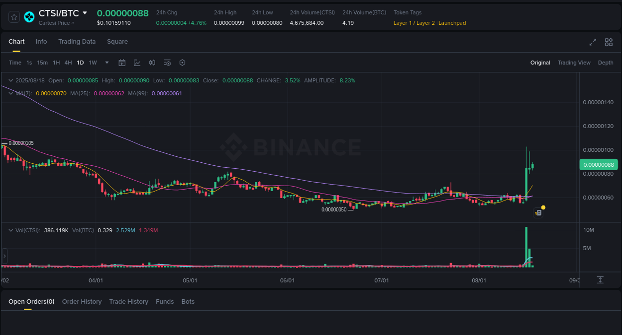Expand the Time interval options
This screenshot has width=622, height=335.
point(15,63)
